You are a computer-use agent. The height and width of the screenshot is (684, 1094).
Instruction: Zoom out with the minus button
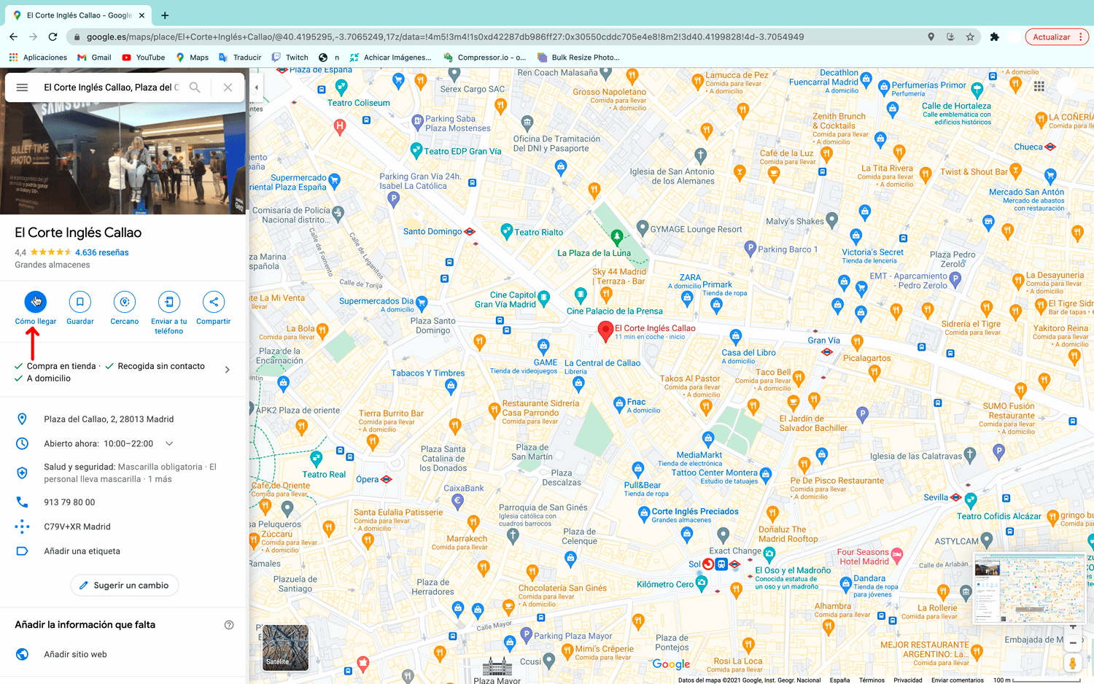tap(1073, 643)
